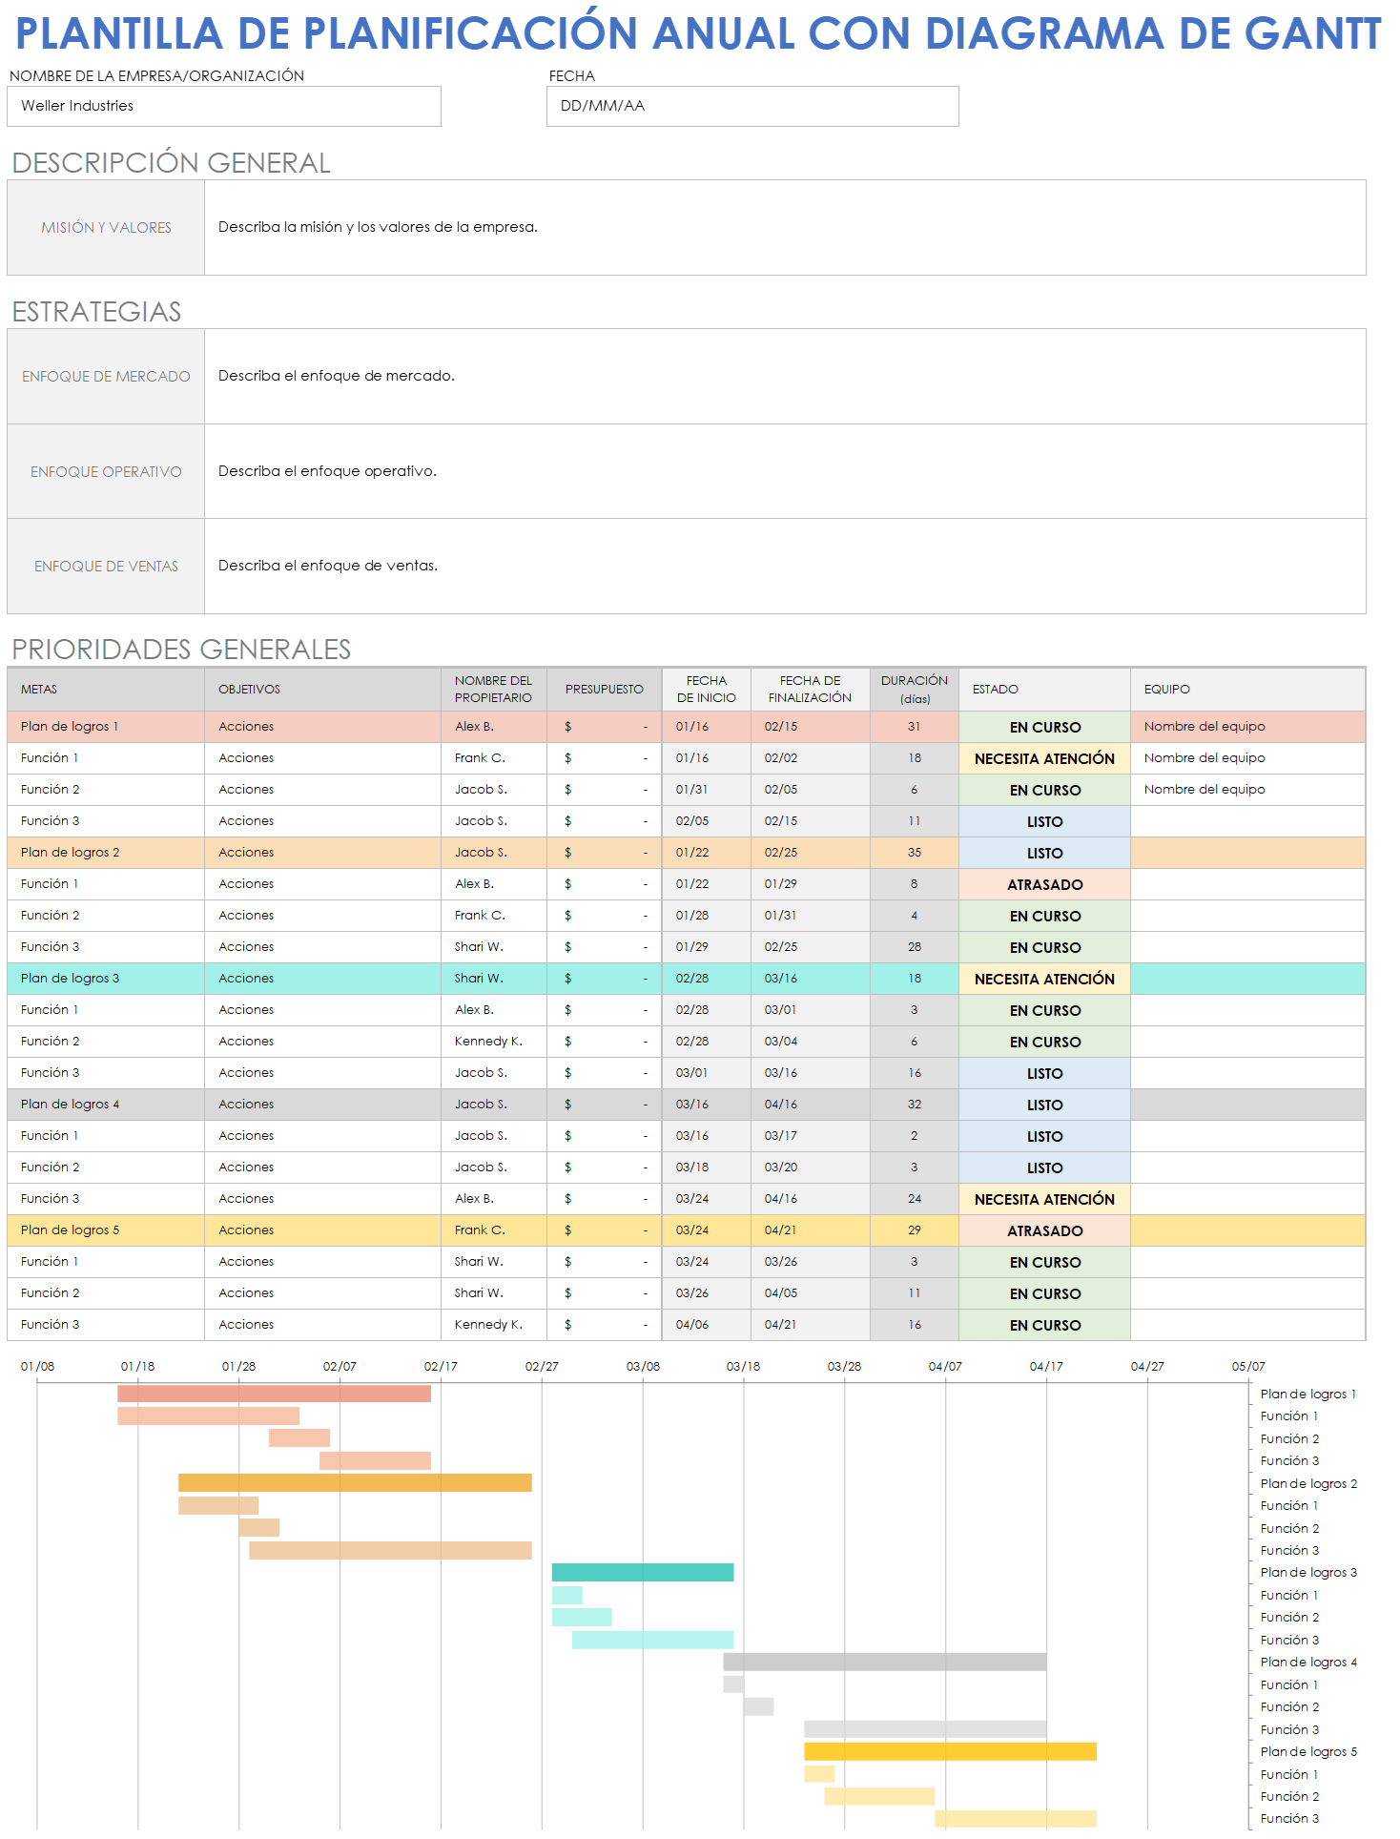
Task: Select the sales focus description cell
Action: 784,566
